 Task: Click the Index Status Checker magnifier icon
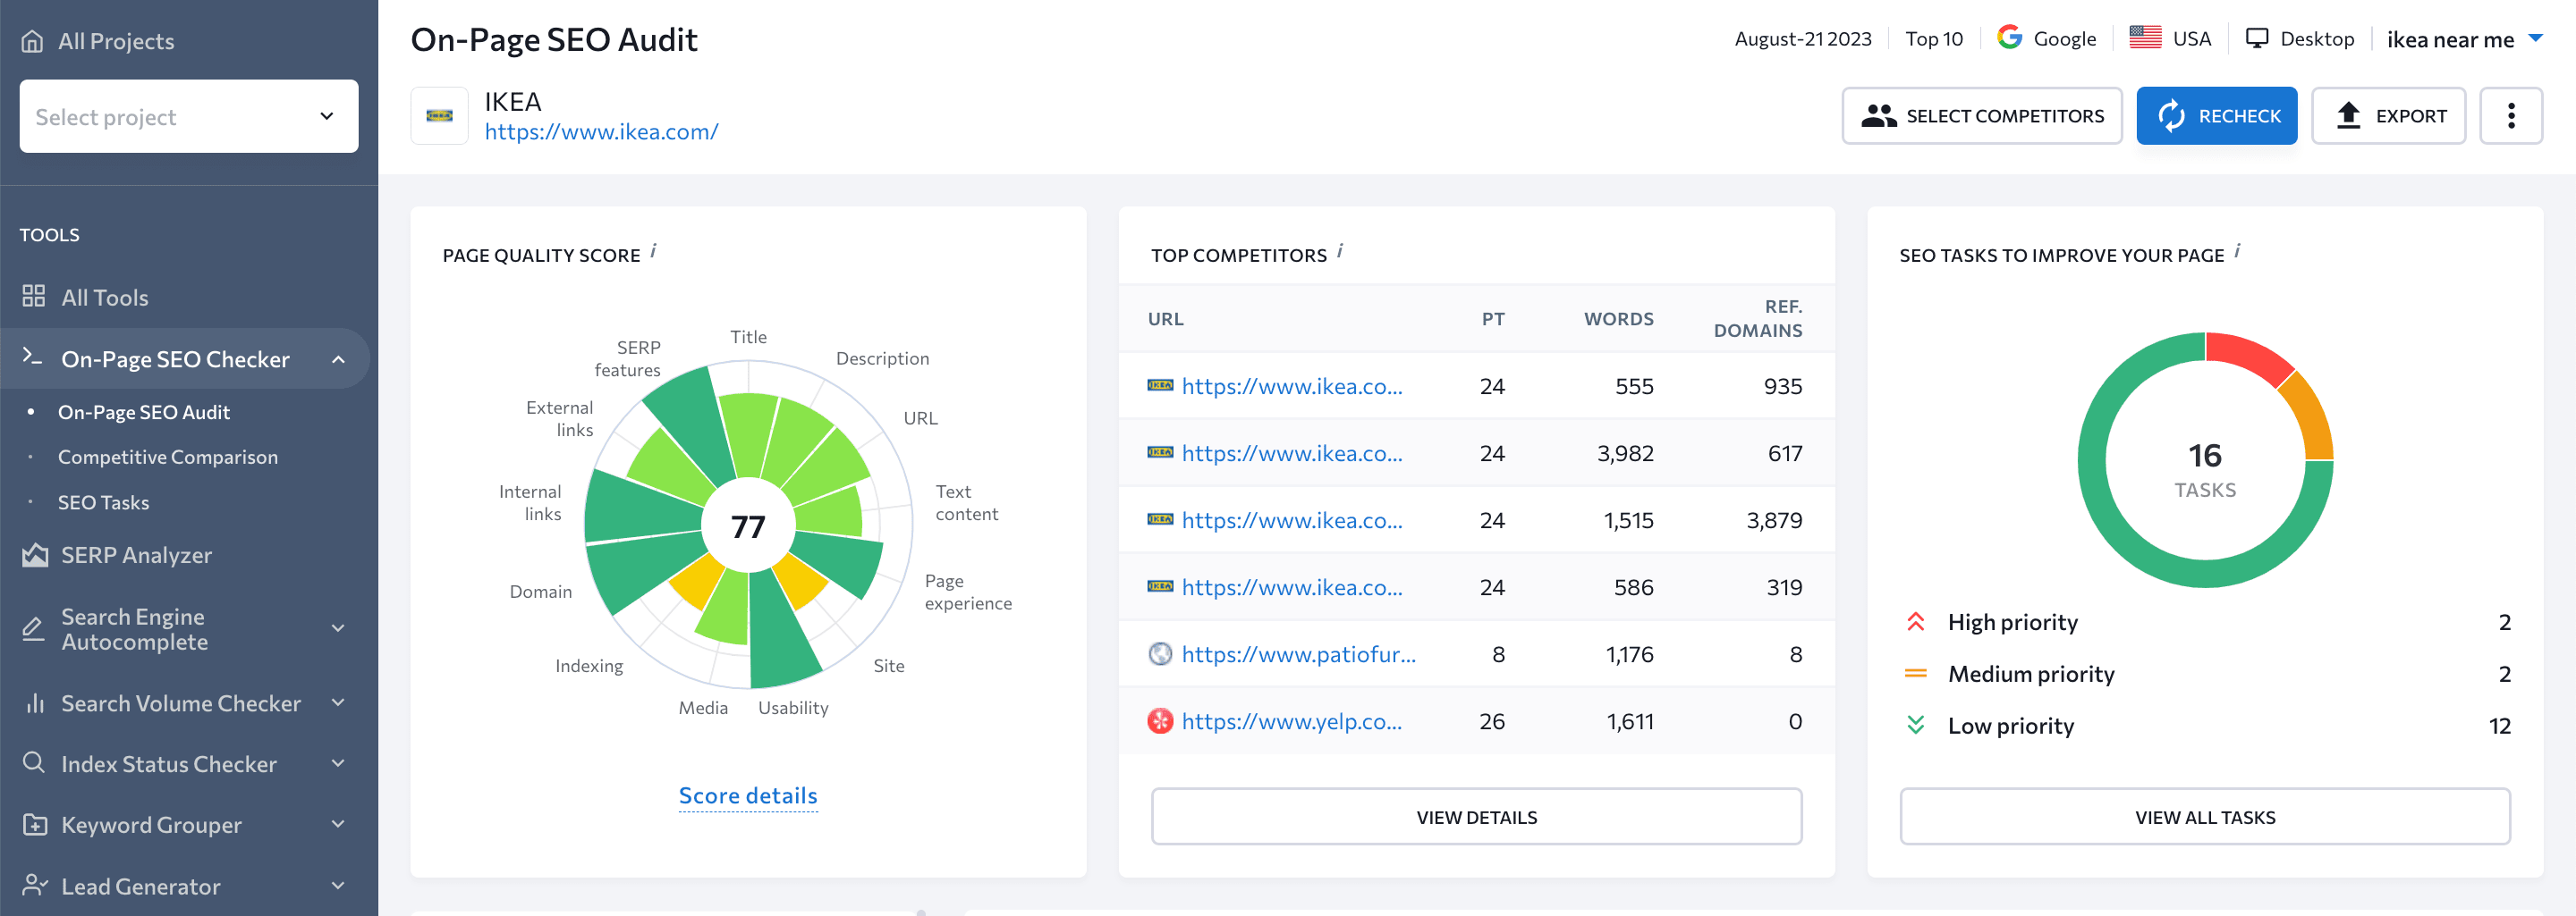[x=33, y=763]
